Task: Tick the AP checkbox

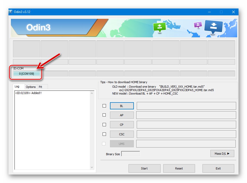Action: tap(104, 115)
